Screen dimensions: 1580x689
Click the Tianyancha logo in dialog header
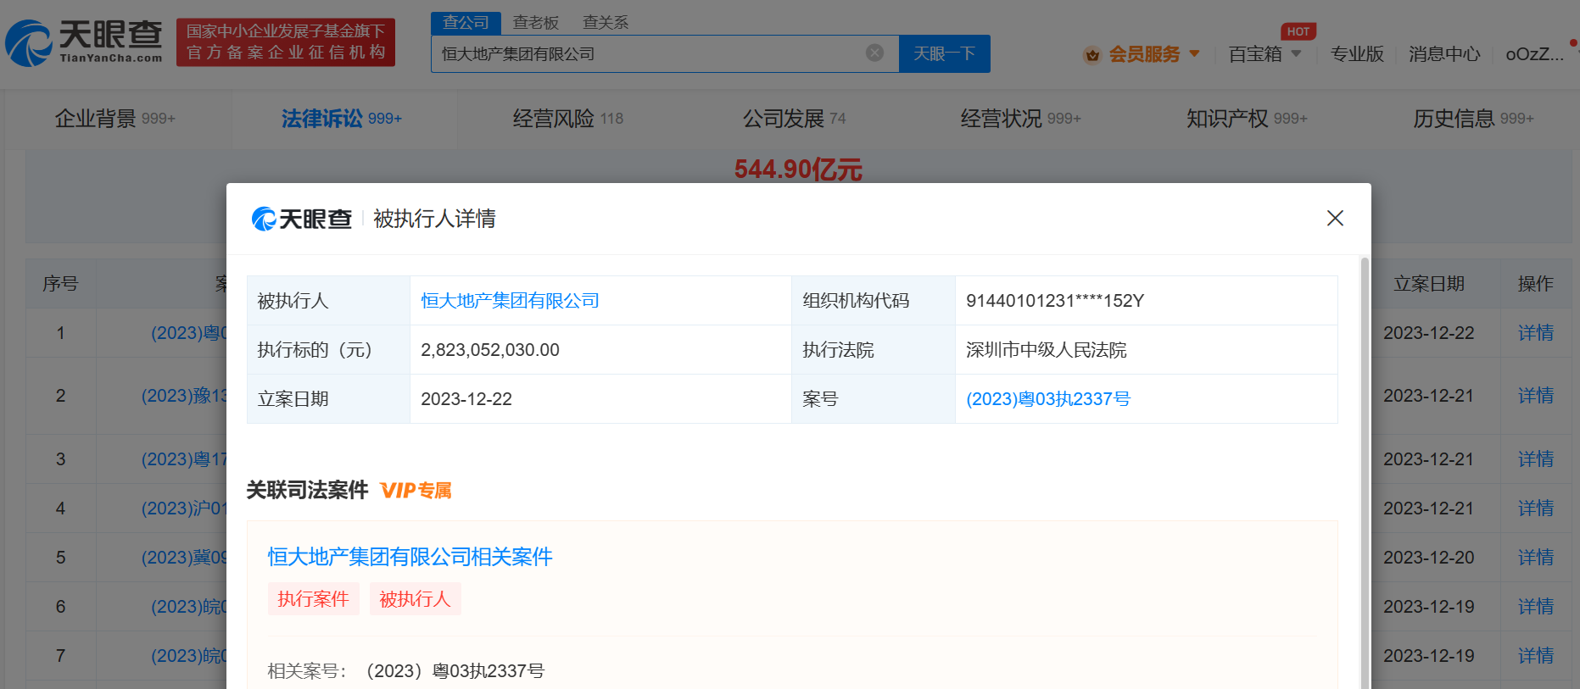[302, 219]
